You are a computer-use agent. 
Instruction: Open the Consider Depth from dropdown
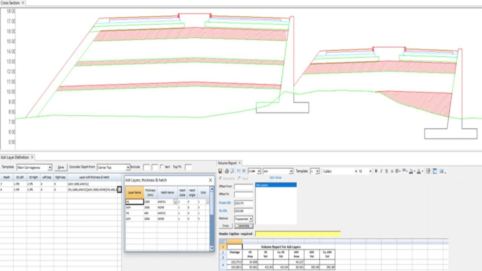click(x=128, y=167)
